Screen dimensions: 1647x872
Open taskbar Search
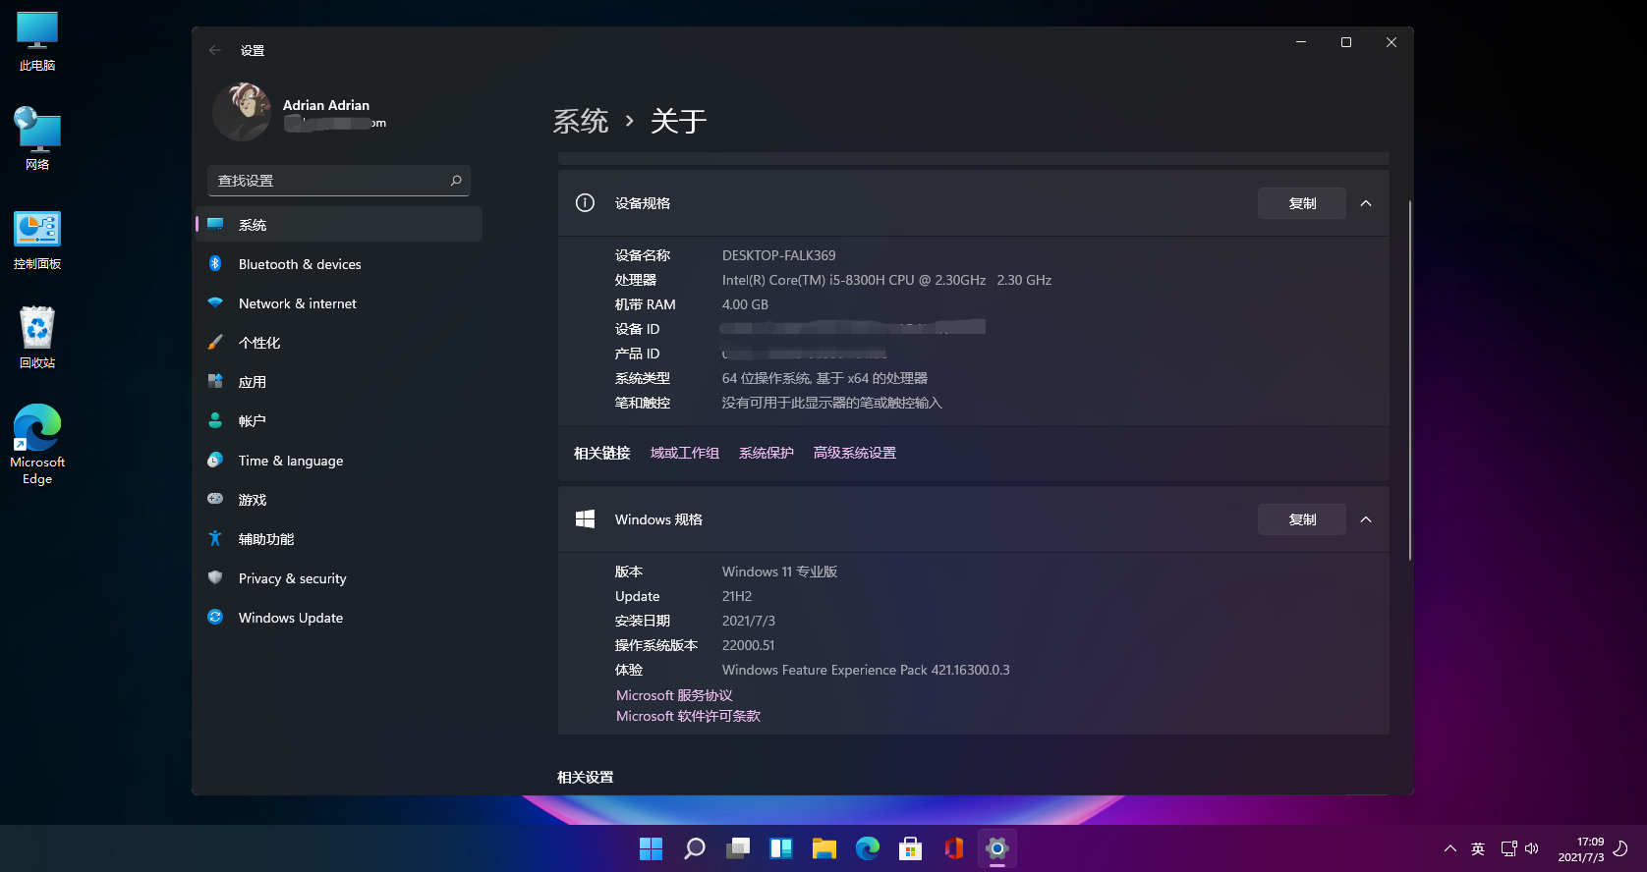tap(694, 848)
